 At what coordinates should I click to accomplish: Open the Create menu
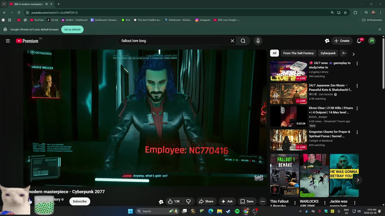[342, 41]
